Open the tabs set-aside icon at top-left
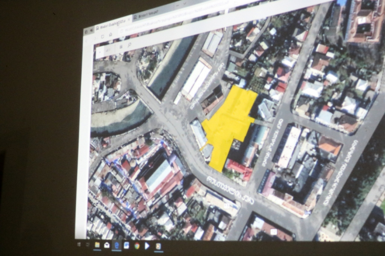Screen dimensions: 385x256 click(x=91, y=30)
